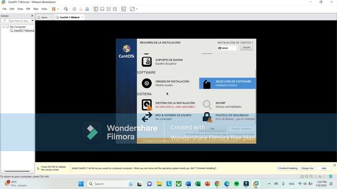This screenshot has height=189, width=337.
Task: Open the library search filter dropdown
Action: pyautogui.click(x=33, y=21)
